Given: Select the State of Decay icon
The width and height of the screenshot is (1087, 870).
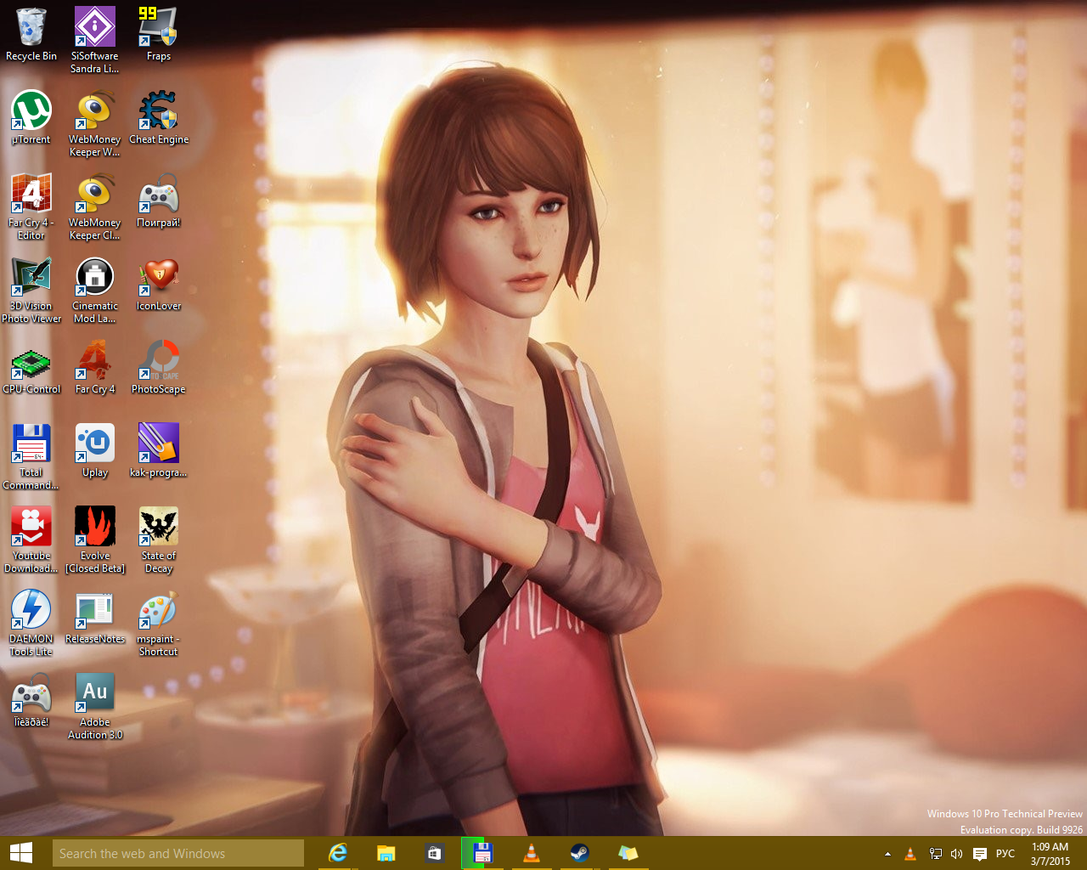Looking at the screenshot, I should click(159, 540).
